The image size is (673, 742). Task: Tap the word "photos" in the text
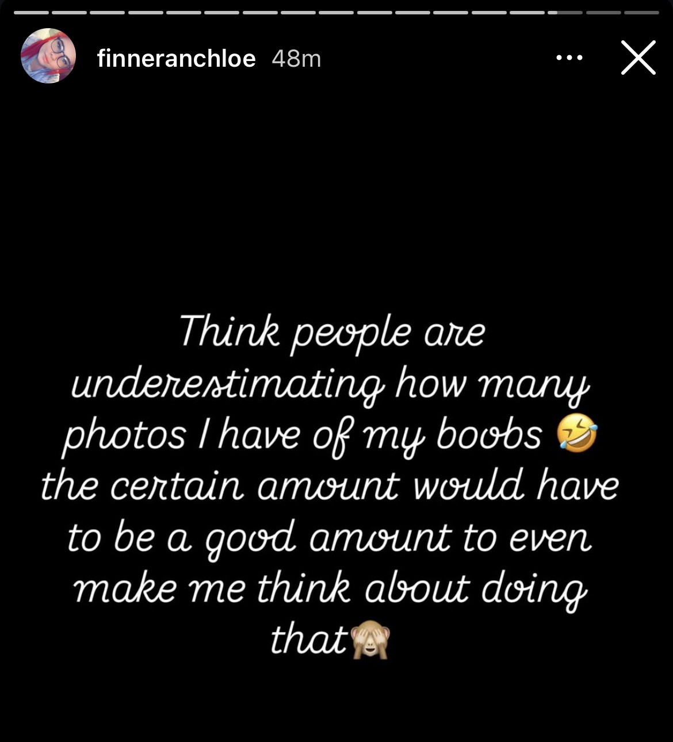click(x=124, y=435)
